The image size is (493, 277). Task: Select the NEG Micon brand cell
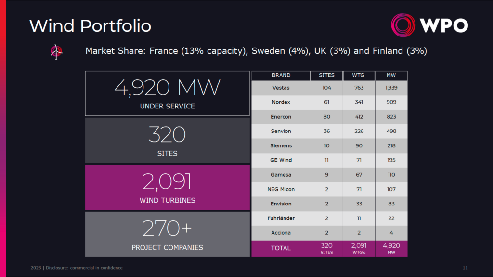(x=281, y=189)
